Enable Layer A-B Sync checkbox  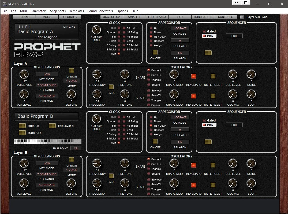[242, 17]
